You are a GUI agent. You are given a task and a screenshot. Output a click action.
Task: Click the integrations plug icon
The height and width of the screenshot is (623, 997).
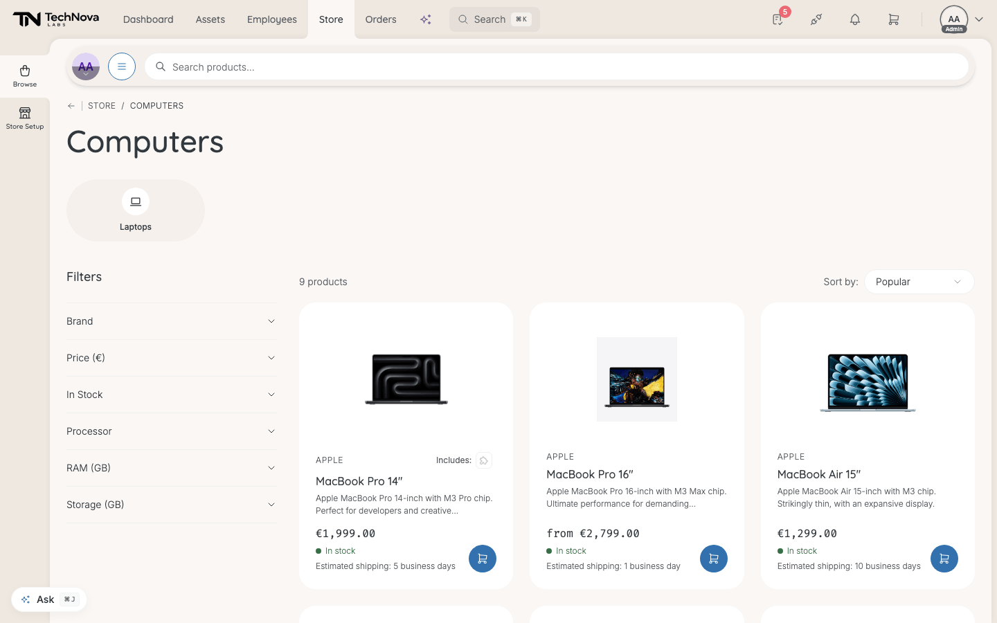click(816, 19)
